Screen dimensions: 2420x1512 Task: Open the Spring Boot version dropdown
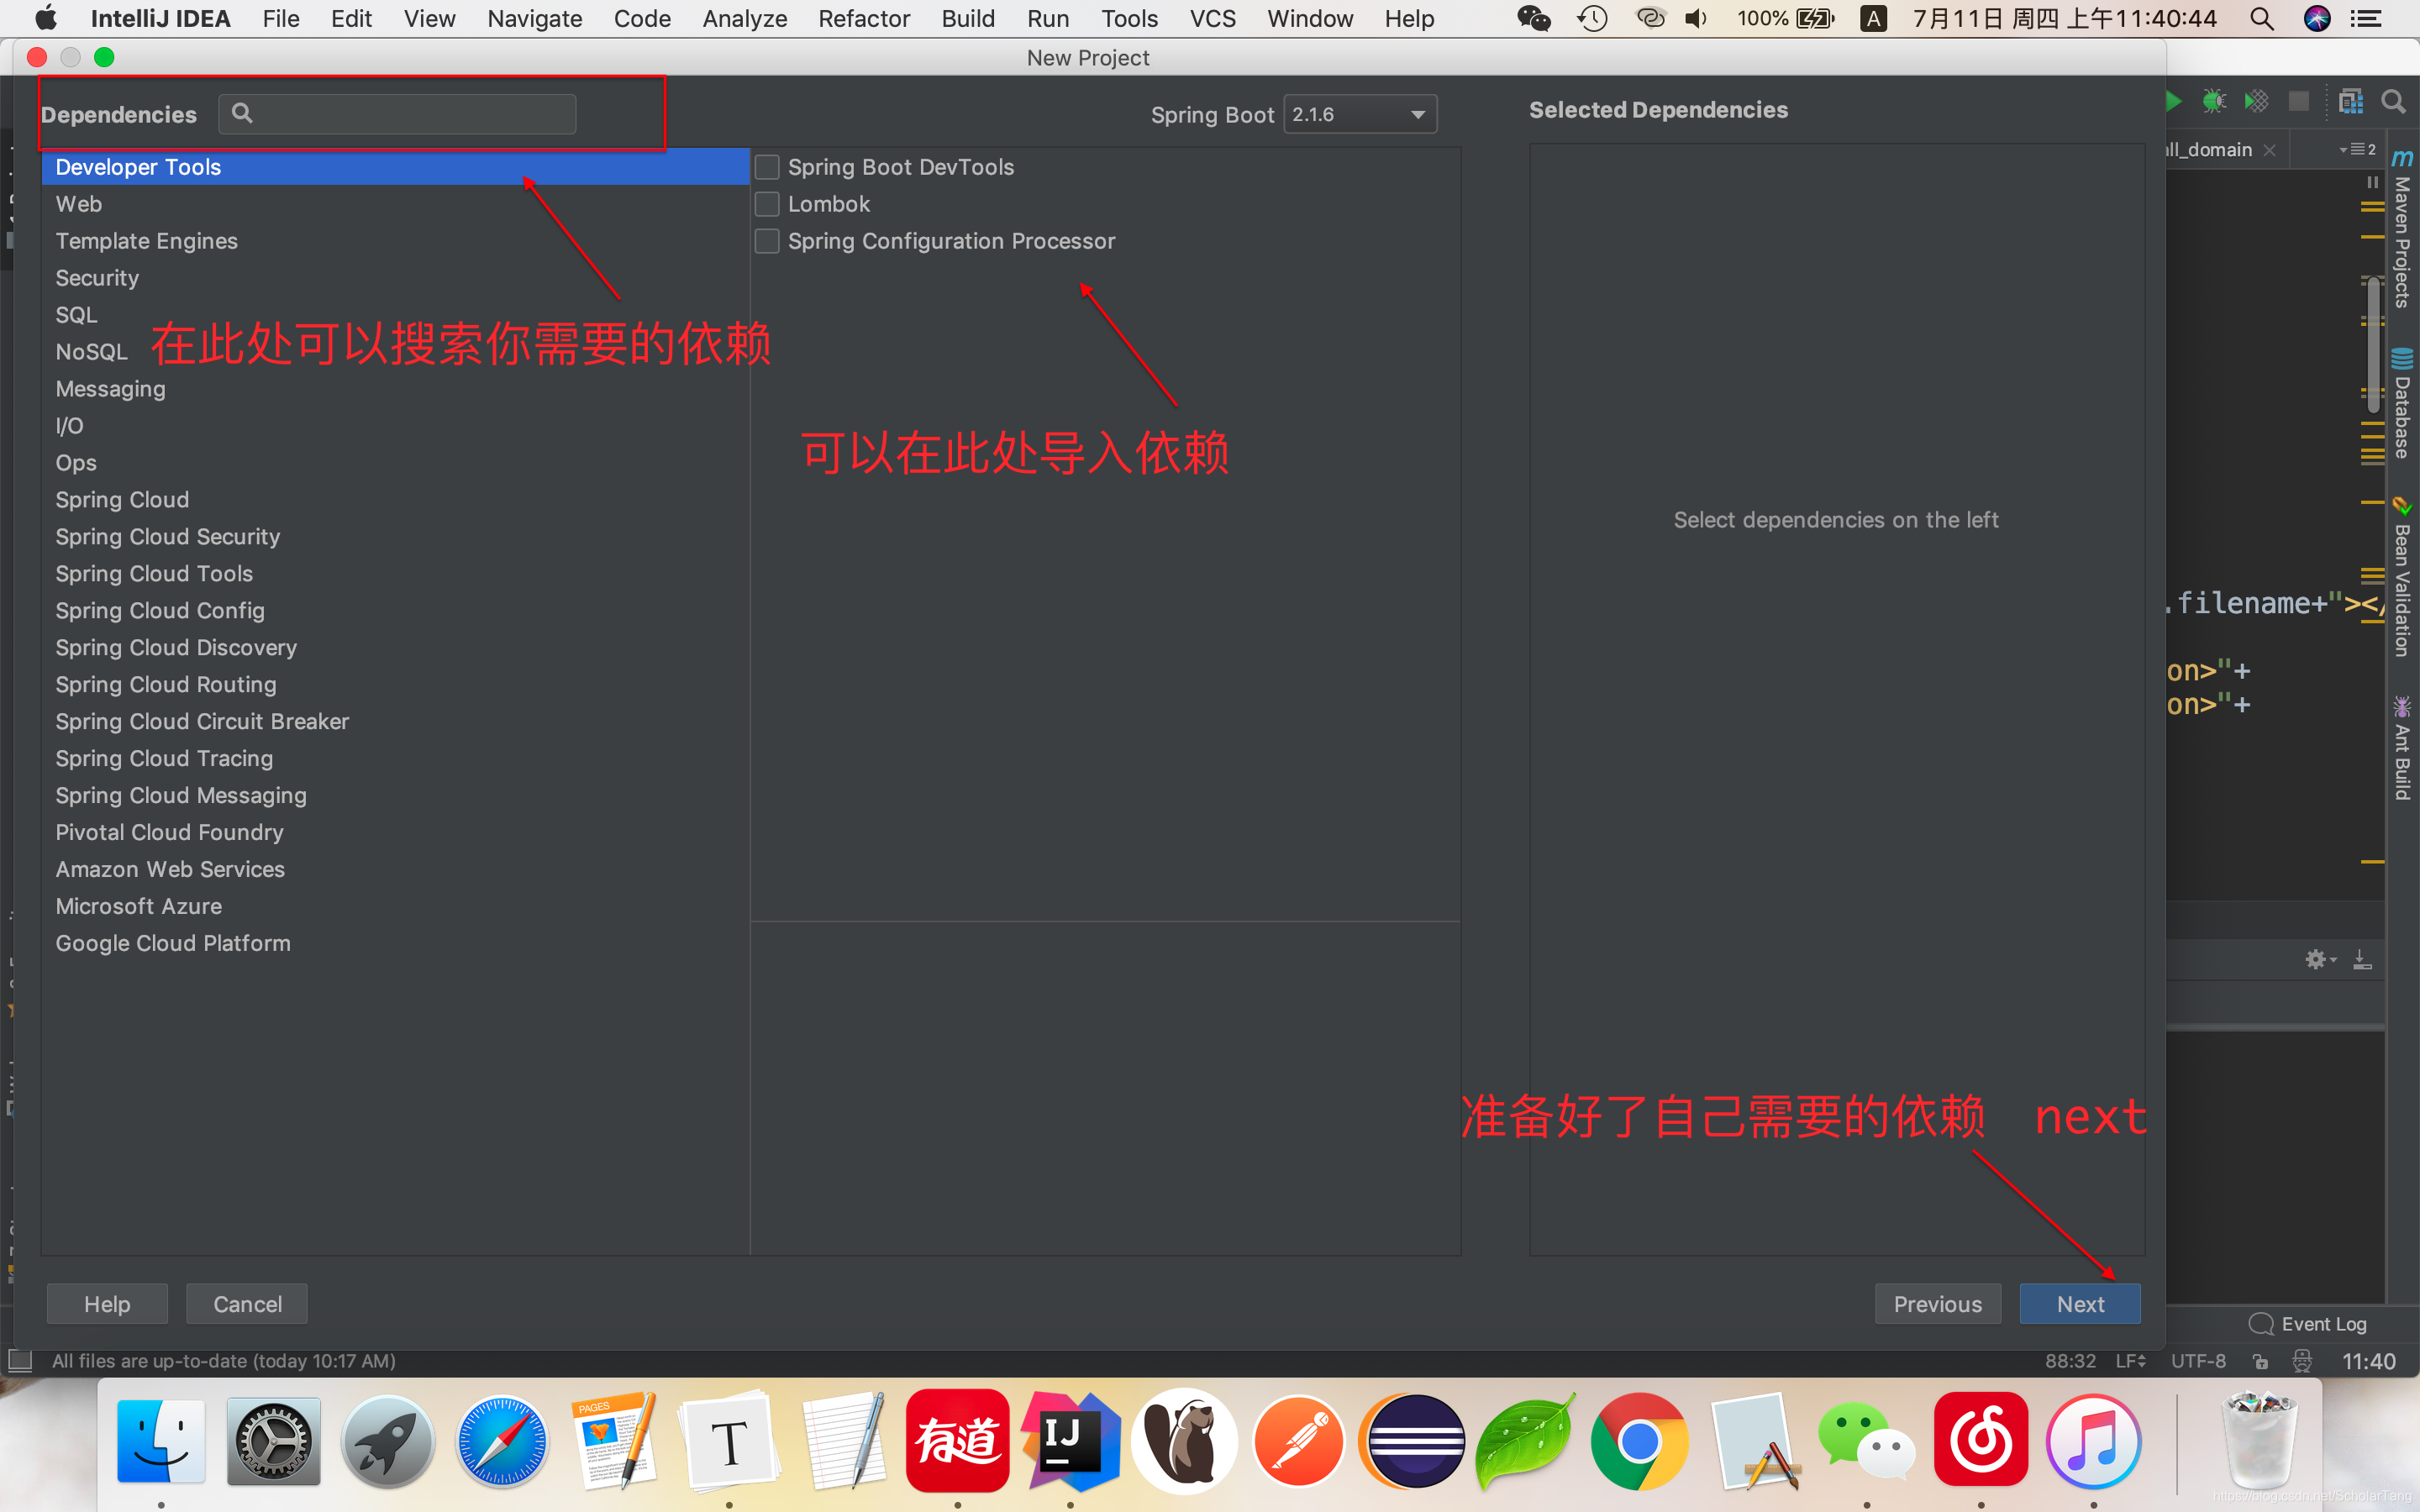[1360, 114]
